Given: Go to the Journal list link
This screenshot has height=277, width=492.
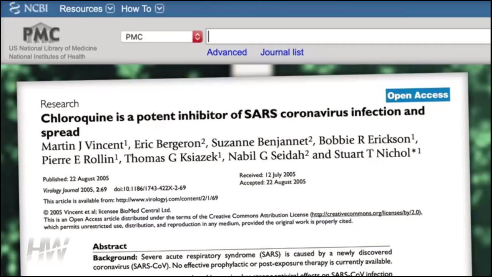Looking at the screenshot, I should [282, 52].
